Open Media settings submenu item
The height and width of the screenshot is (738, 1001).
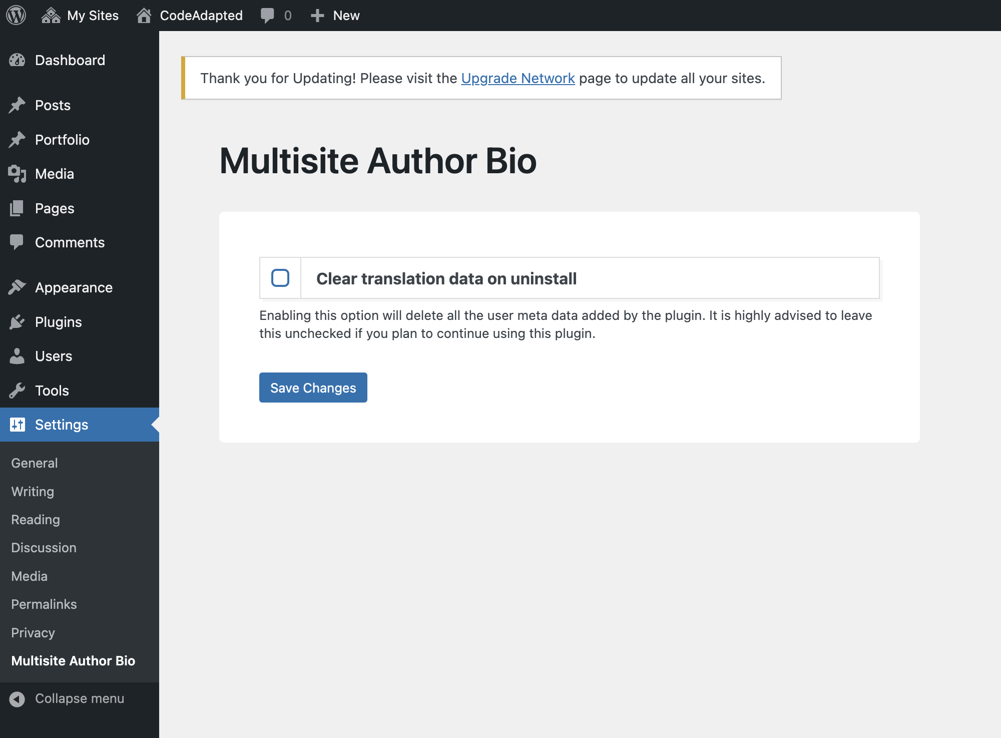pos(30,576)
